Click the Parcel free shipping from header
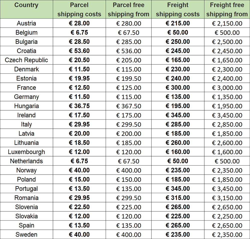Screen dimensions: 250x239 click(x=128, y=10)
